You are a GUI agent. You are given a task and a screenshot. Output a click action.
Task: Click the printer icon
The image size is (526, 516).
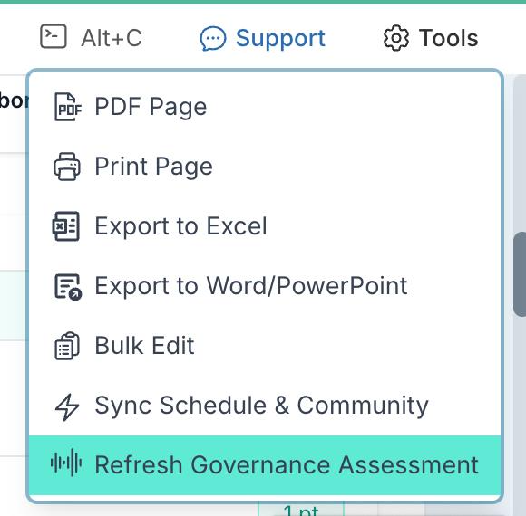pos(67,167)
